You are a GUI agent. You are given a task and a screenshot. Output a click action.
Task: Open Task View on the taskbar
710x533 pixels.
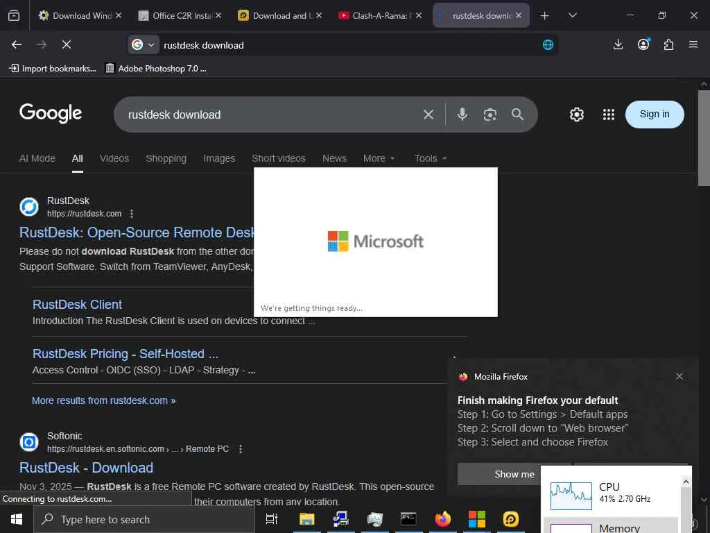272,519
